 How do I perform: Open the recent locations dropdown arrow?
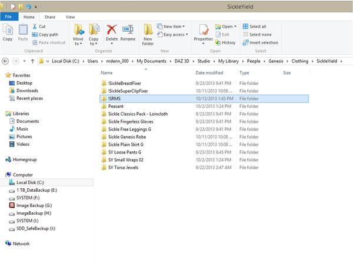point(24,61)
